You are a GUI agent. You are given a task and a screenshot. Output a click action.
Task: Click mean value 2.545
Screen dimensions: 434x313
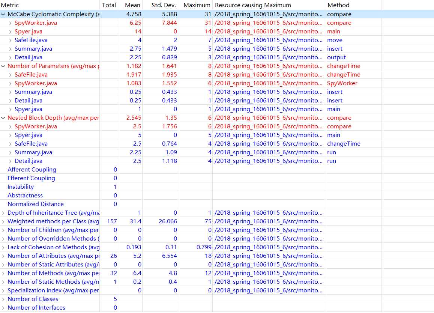(x=134, y=118)
